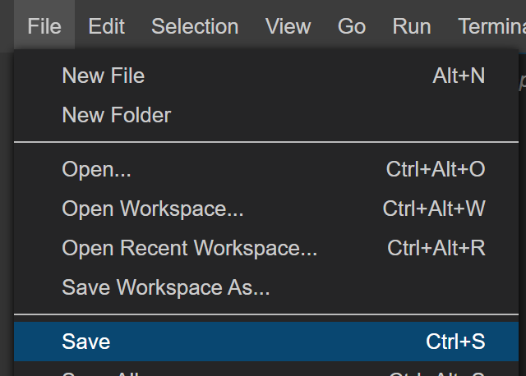The image size is (526, 376).
Task: Open the Run menu
Action: pos(412,26)
